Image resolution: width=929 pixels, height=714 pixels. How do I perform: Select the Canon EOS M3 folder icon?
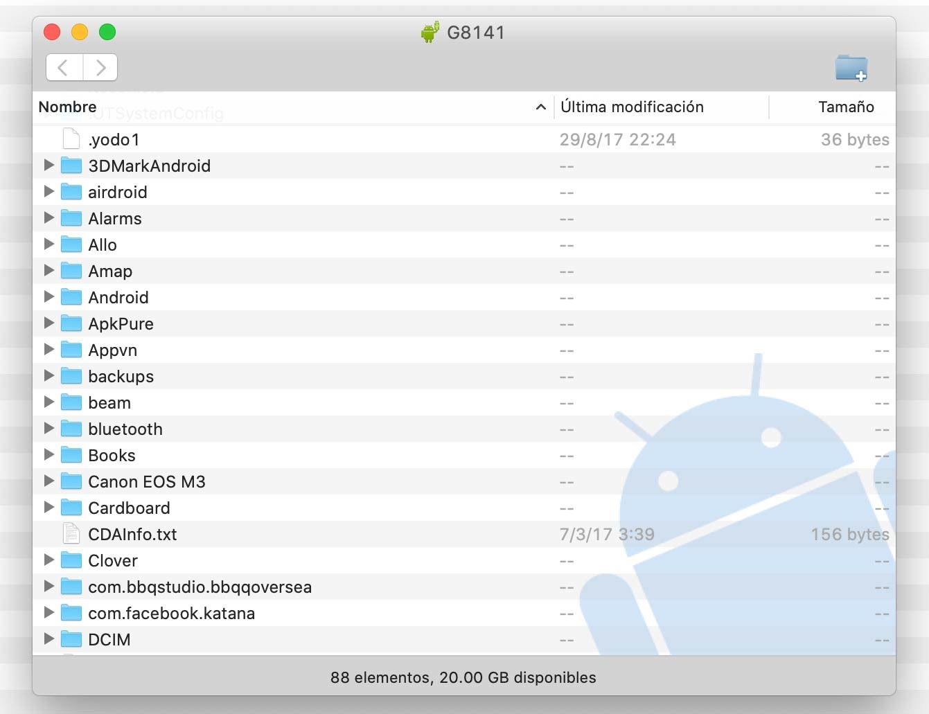[x=72, y=481]
